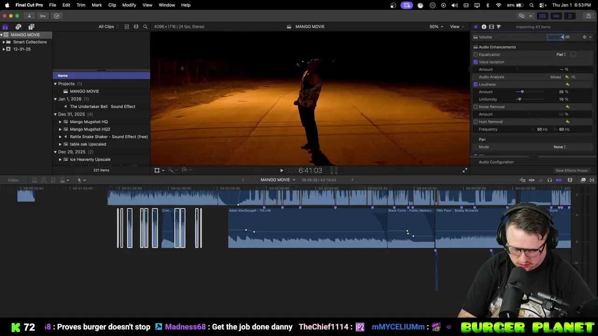Open the background tasks checkmark button

click(x=57, y=16)
